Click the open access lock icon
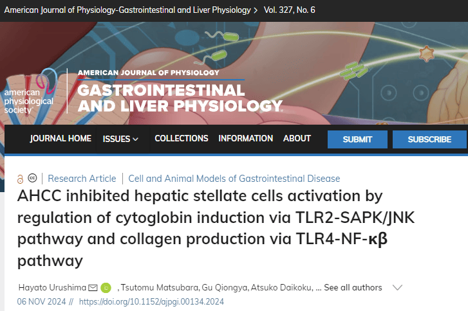 click(20, 179)
